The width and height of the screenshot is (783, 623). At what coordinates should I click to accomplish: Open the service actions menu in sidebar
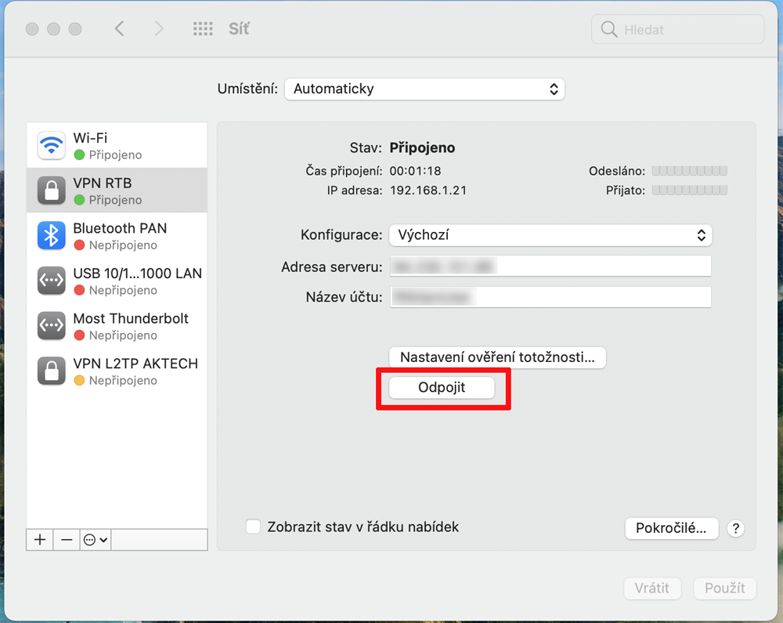pyautogui.click(x=96, y=540)
